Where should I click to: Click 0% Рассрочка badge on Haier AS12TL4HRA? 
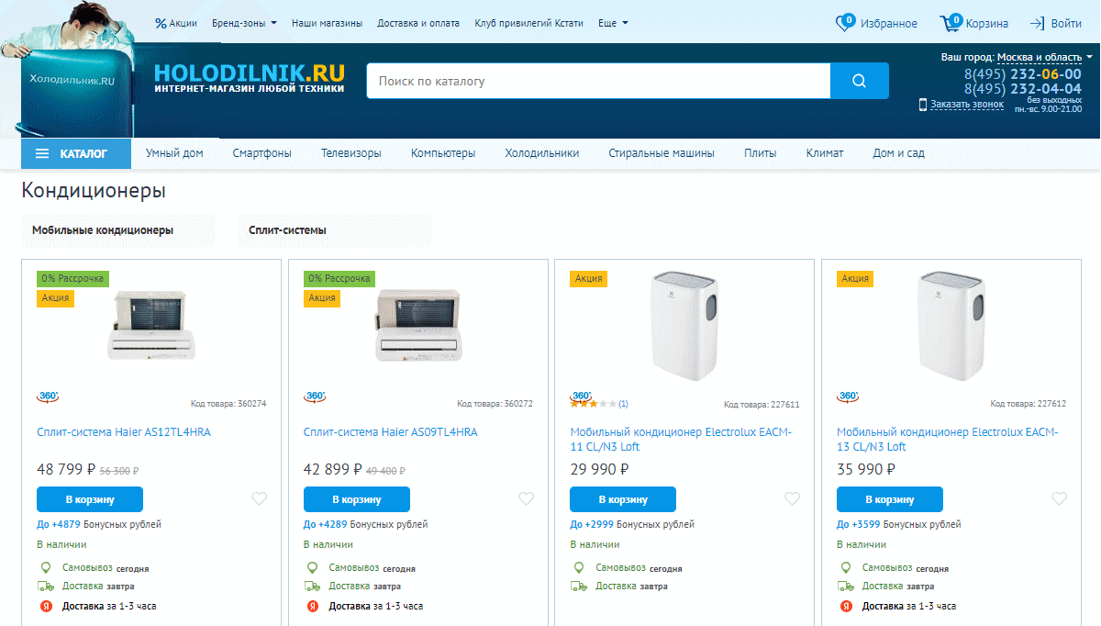pos(72,278)
